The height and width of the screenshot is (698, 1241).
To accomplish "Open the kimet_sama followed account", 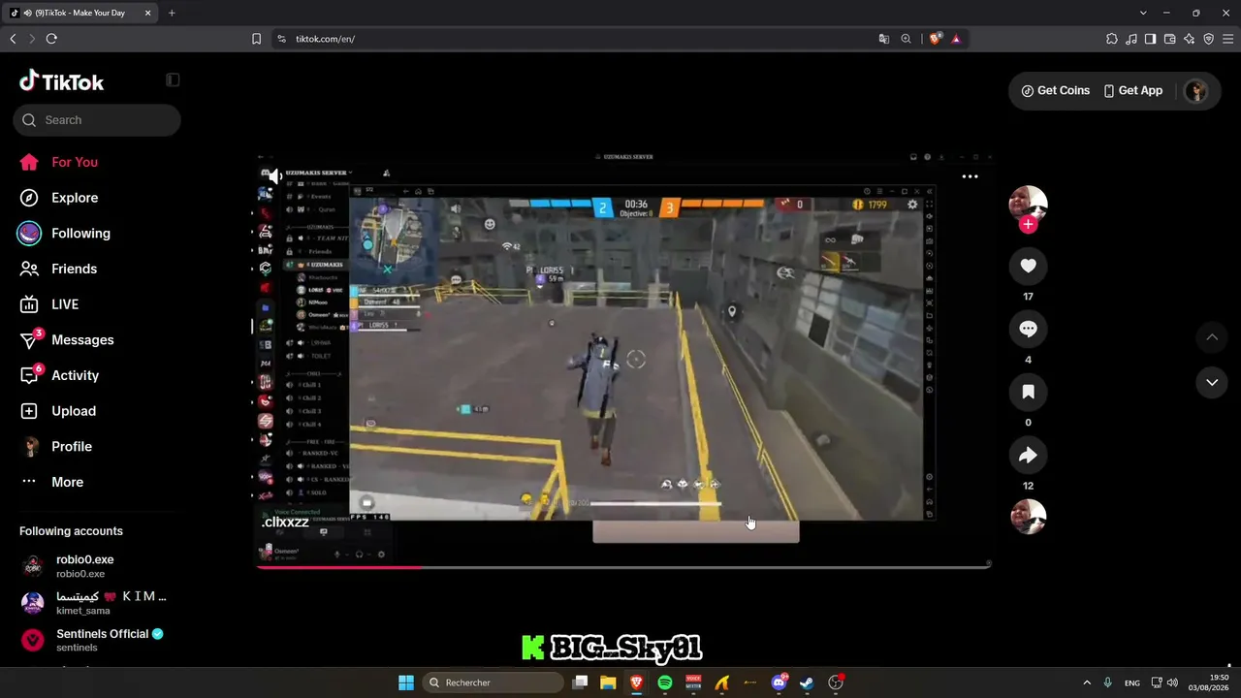I will (97, 603).
